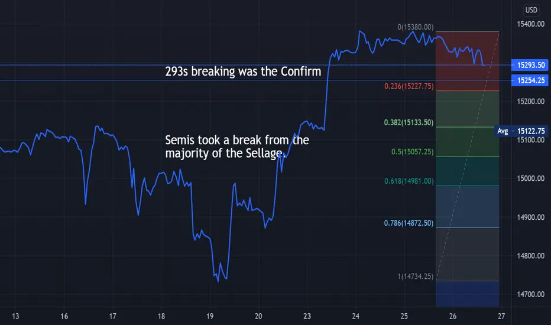Click the 0.618 (14981.00) Fibonacci level label
Image resolution: width=551 pixels, height=325 pixels.
point(409,181)
